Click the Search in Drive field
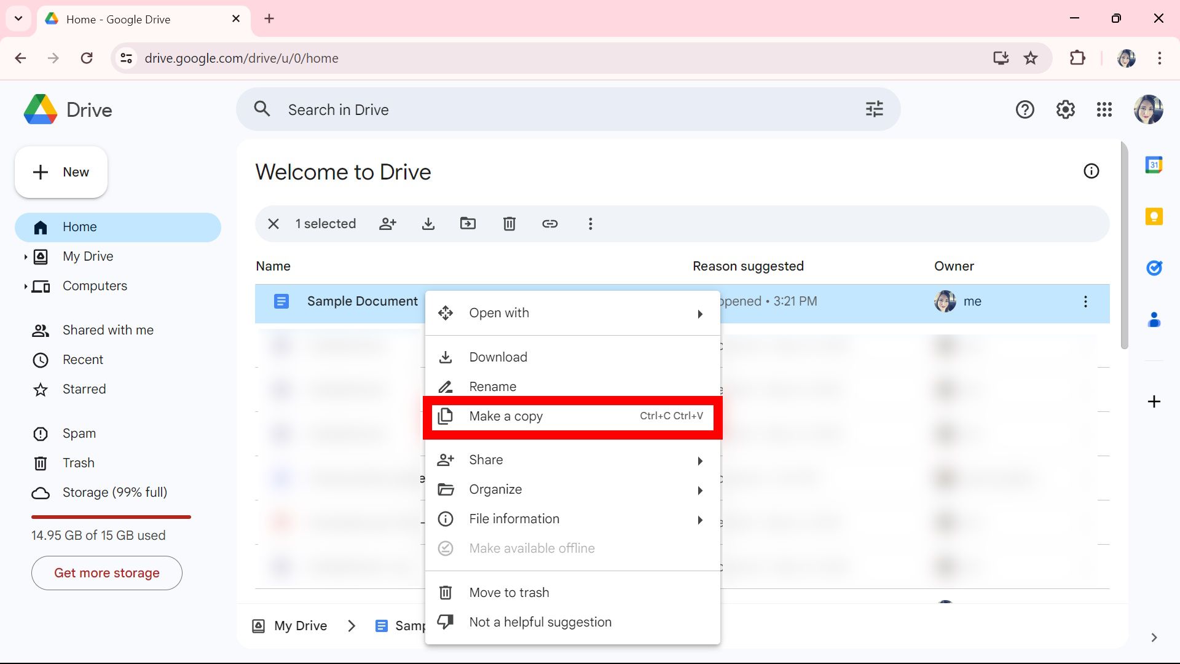This screenshot has width=1180, height=664. 553,109
